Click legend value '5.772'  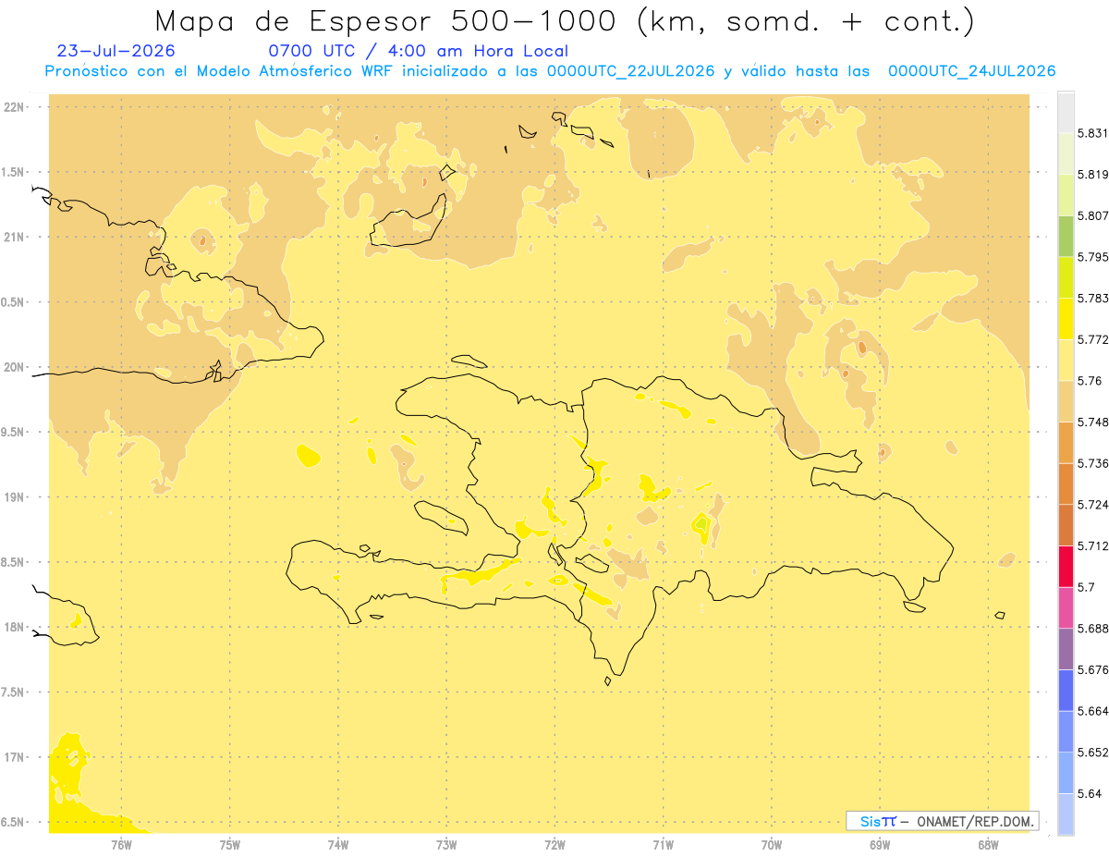(x=1093, y=339)
